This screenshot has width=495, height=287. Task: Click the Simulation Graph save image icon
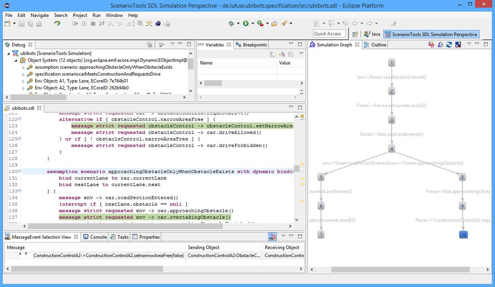pyautogui.click(x=458, y=45)
